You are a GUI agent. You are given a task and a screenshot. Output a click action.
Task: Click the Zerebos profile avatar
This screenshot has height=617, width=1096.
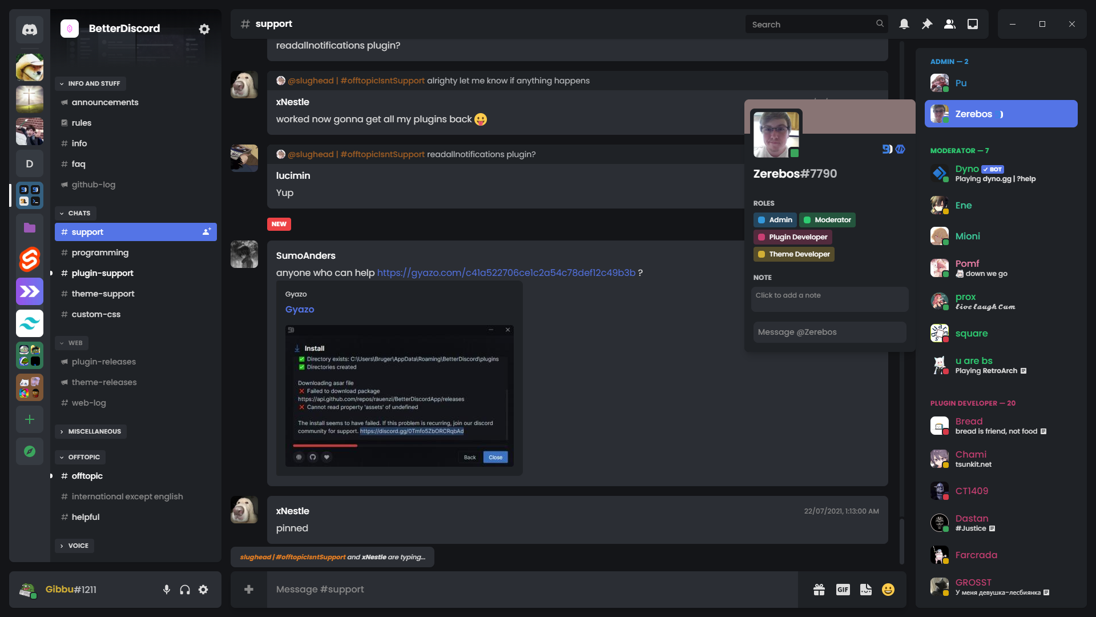tap(776, 134)
